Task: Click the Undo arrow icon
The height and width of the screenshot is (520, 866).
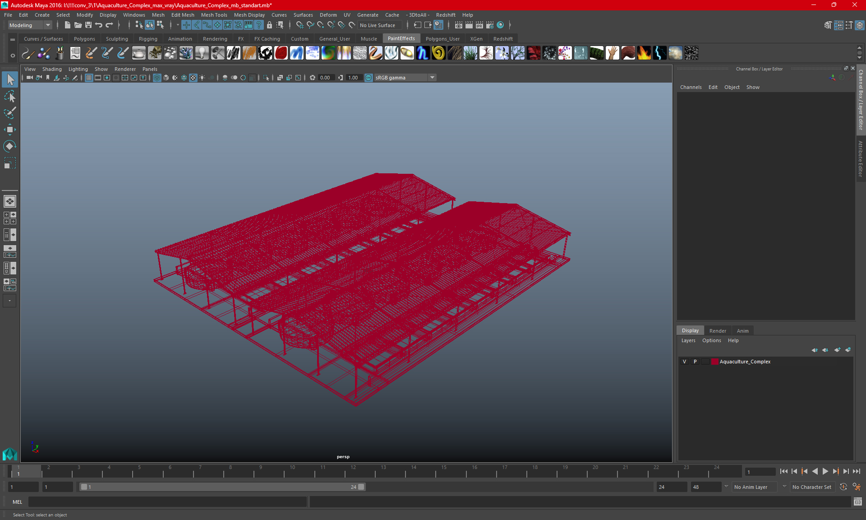Action: [x=99, y=25]
